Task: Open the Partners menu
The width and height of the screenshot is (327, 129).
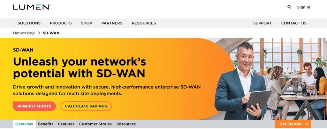Action: pyautogui.click(x=112, y=23)
